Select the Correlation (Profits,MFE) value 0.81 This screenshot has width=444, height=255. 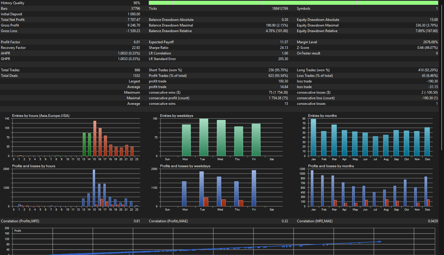click(x=137, y=221)
